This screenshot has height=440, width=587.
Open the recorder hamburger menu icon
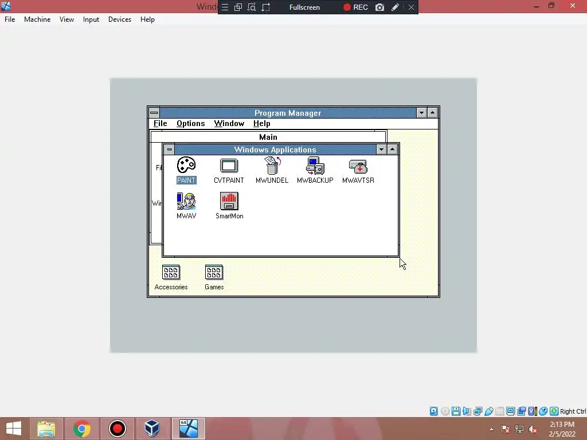pos(225,7)
